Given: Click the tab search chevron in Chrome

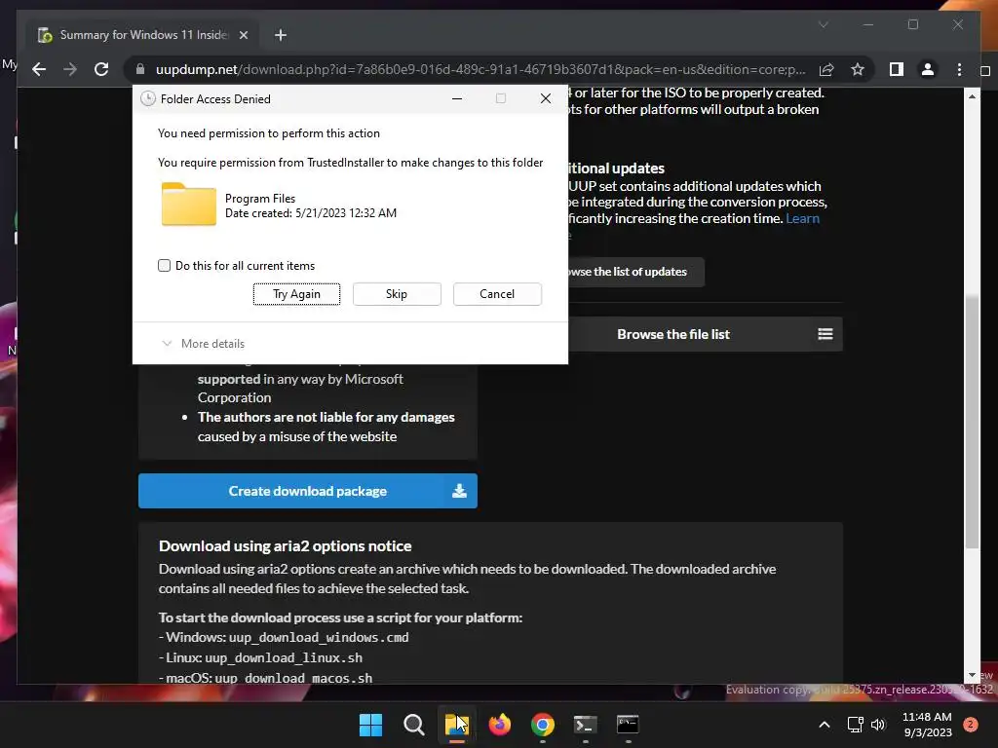Looking at the screenshot, I should (823, 24).
